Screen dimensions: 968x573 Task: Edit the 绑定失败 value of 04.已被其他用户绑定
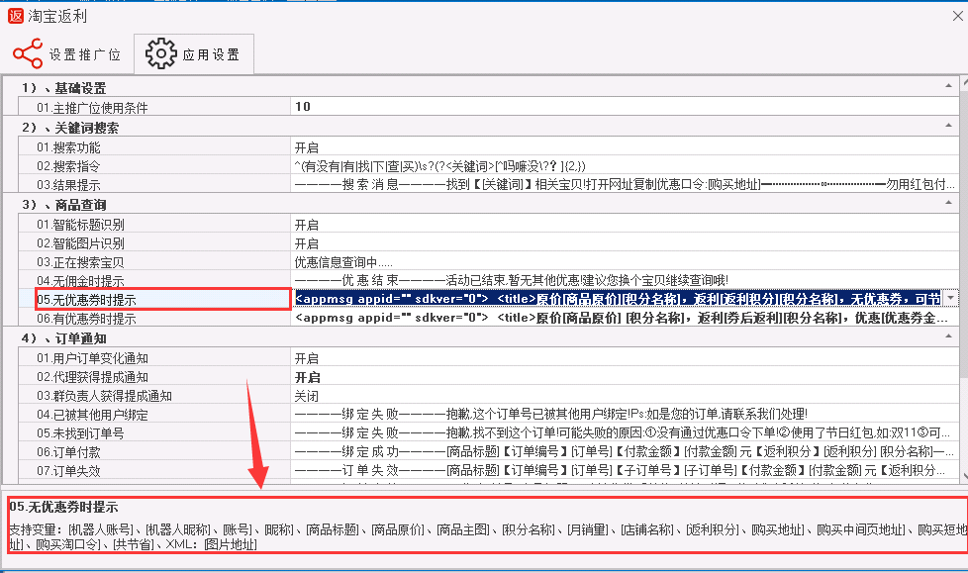pos(625,415)
